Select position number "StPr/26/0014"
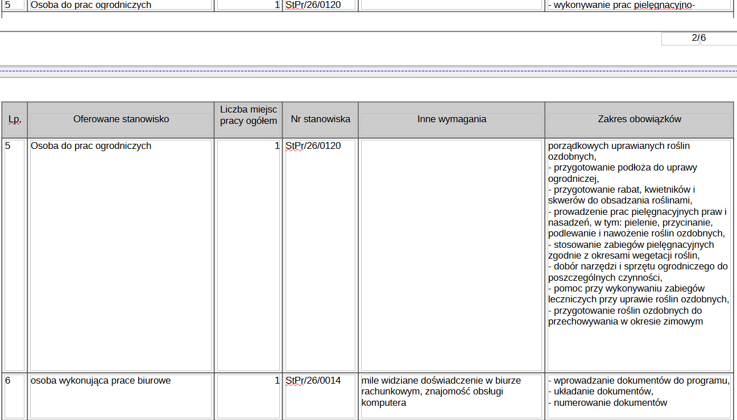Viewport: 737px width, 420px height. [x=313, y=381]
